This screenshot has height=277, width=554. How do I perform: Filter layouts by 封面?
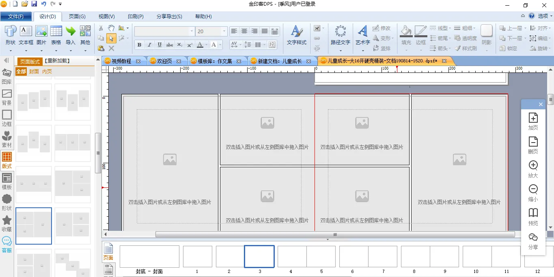pos(34,71)
